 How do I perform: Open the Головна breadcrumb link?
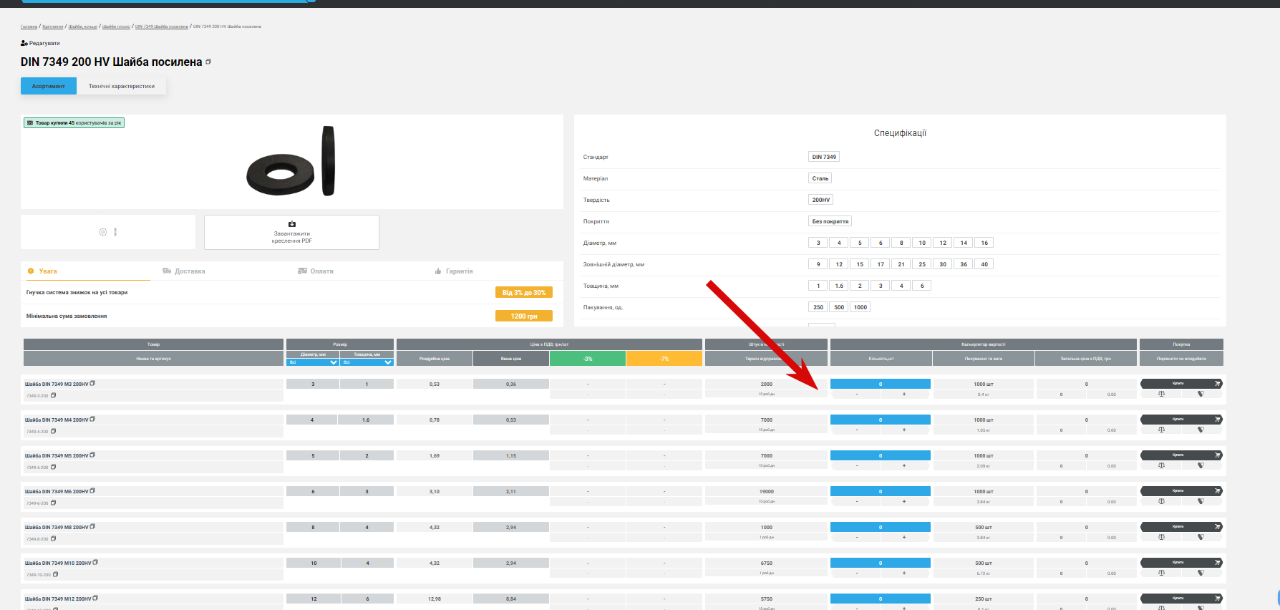29,26
